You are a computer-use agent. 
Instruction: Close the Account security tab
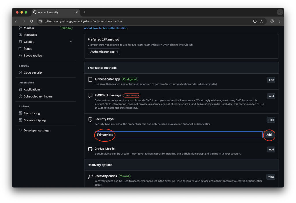coord(77,12)
